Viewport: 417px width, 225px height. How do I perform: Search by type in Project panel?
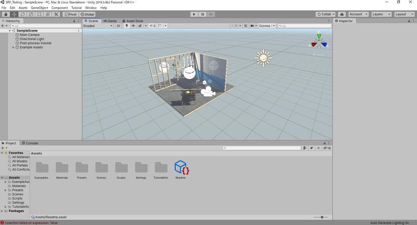305,148
